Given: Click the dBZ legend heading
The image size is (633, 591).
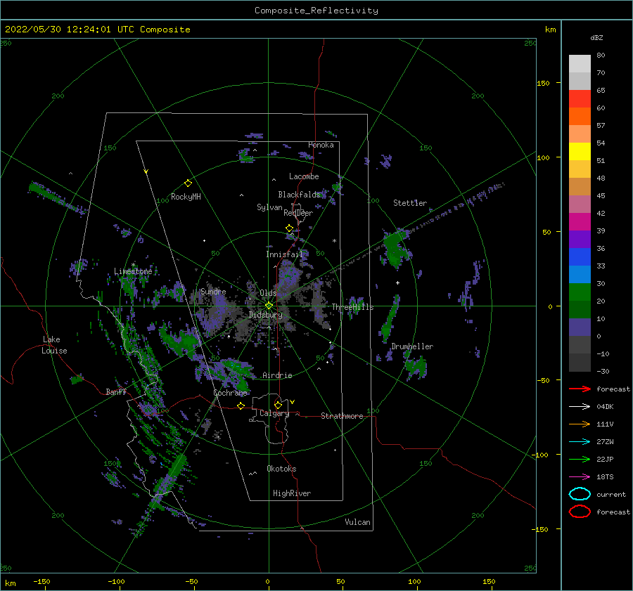Looking at the screenshot, I should (x=596, y=37).
